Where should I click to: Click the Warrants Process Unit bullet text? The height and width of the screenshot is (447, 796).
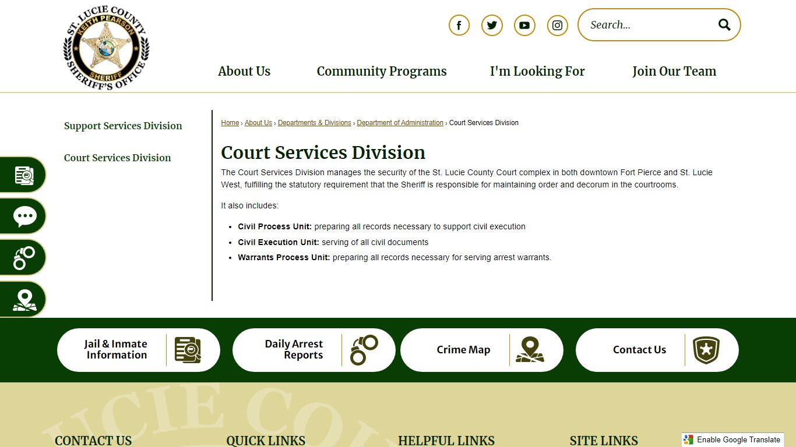point(395,257)
